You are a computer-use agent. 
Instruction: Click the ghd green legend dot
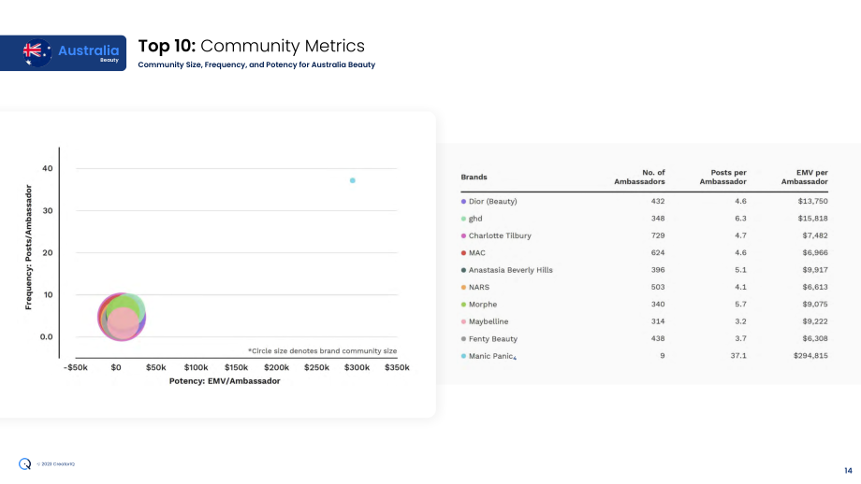coord(463,219)
